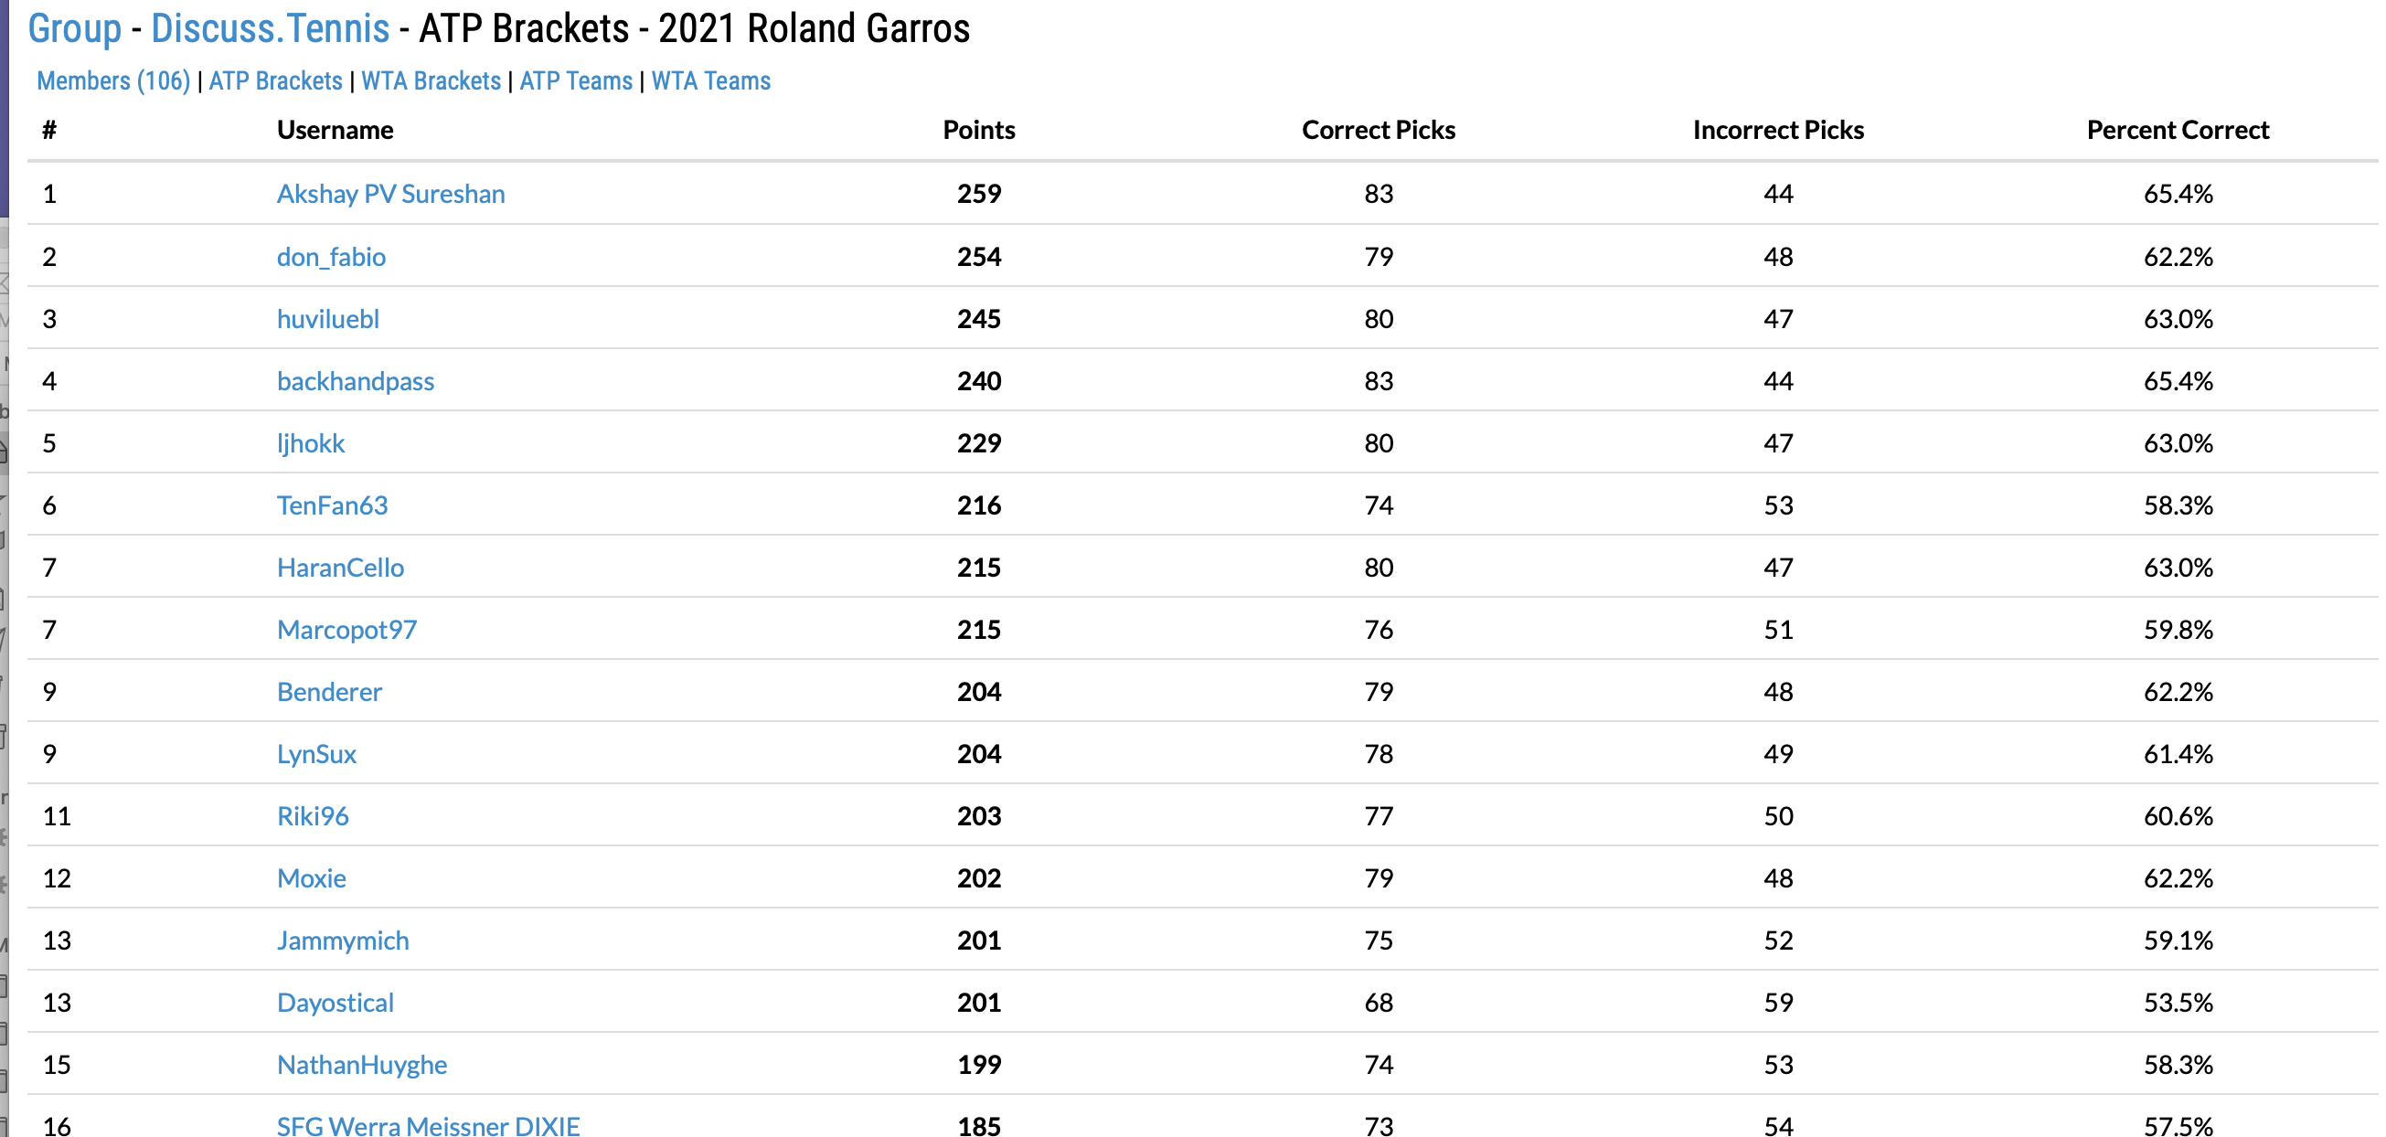Open the Members (106) page
2386x1137 pixels.
point(113,81)
